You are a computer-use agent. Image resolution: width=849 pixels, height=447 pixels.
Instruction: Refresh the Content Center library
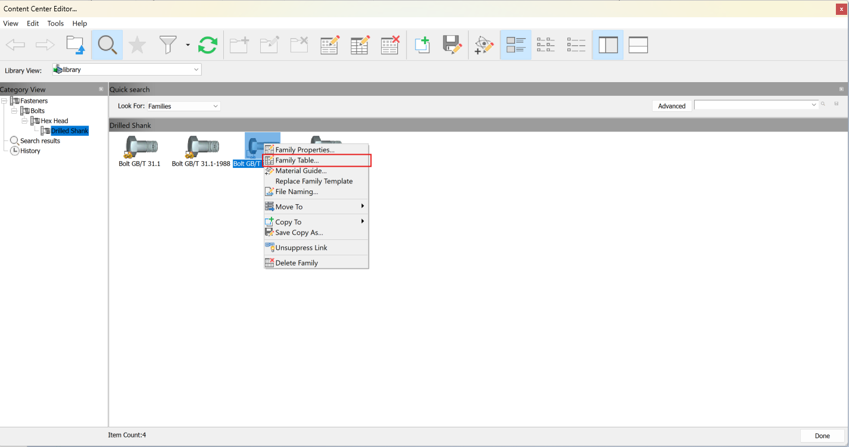coord(208,45)
